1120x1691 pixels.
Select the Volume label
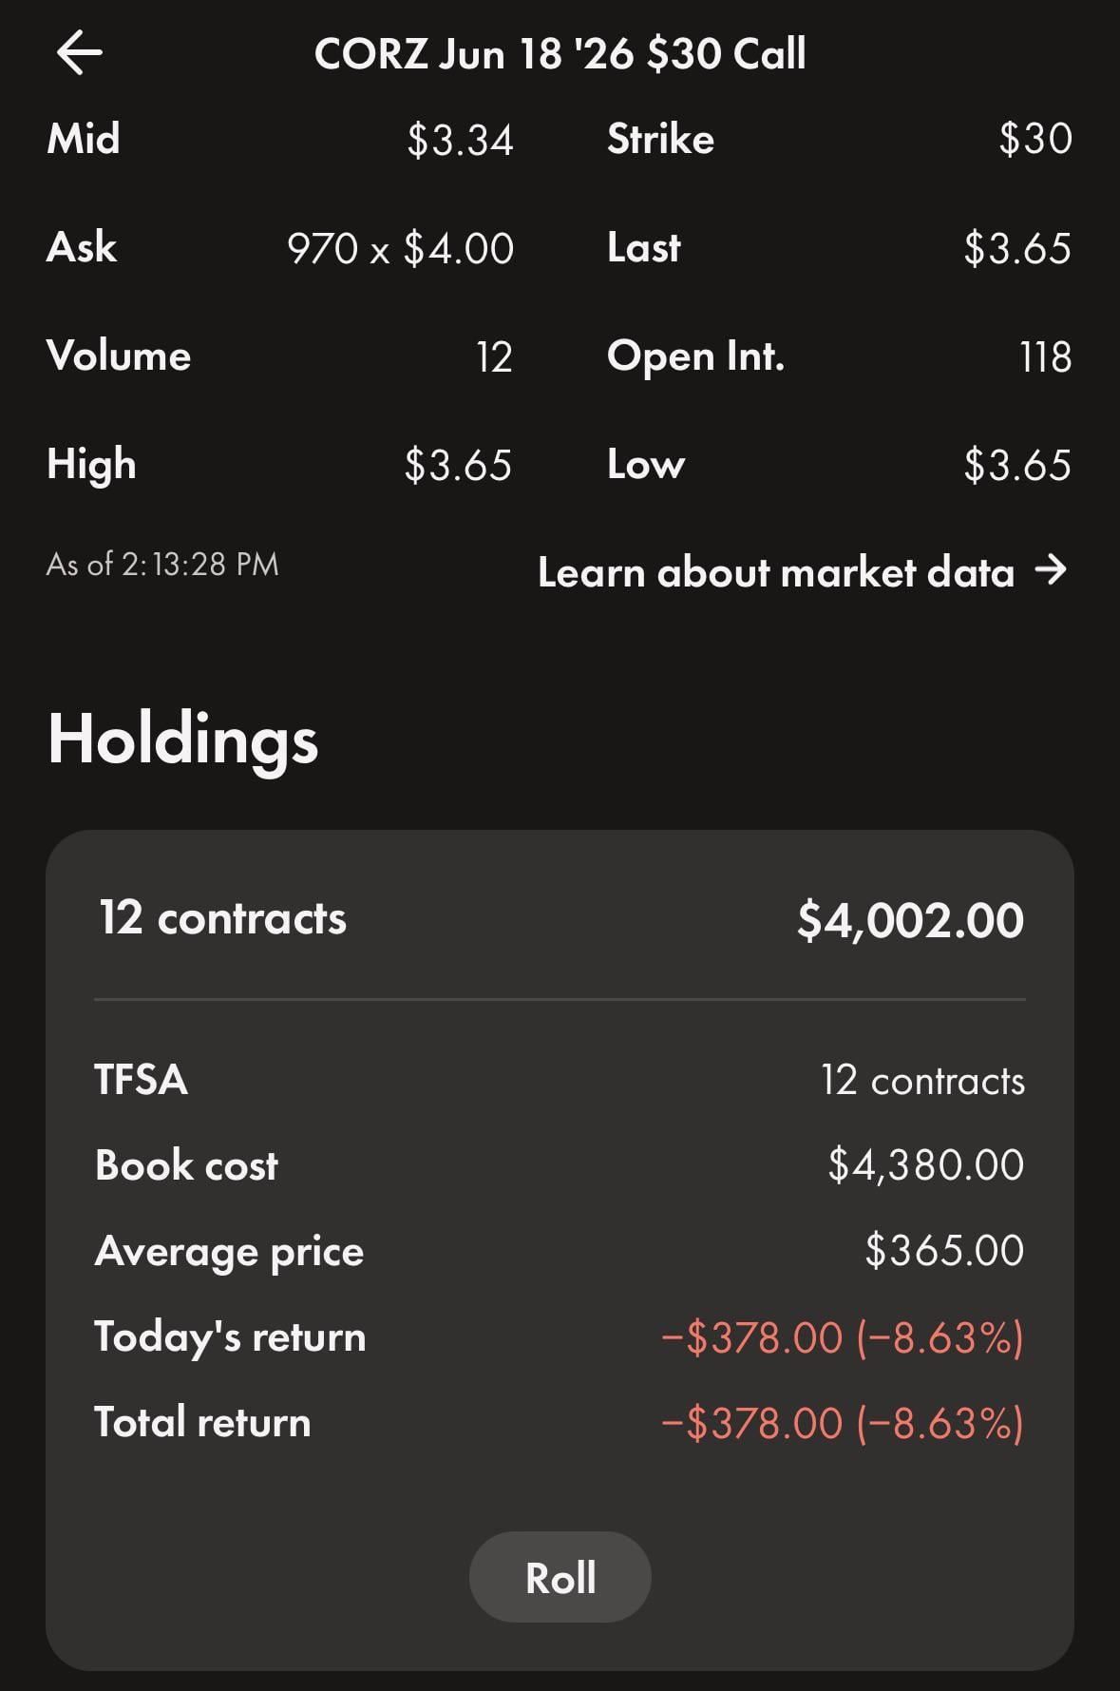click(119, 356)
